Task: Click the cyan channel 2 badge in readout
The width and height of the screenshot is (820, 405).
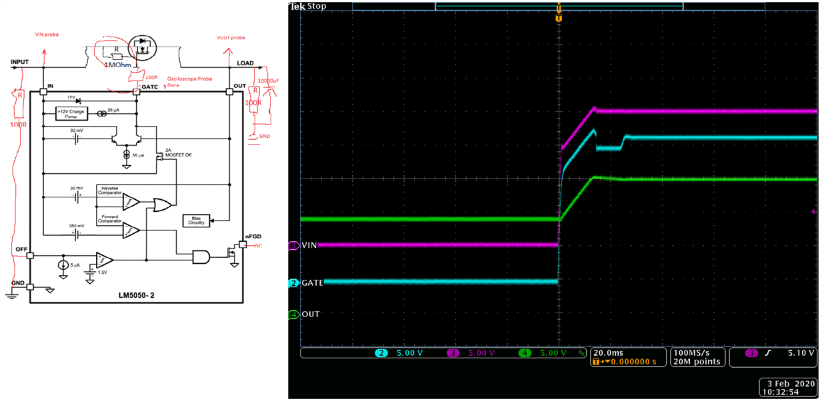Action: 381,353
